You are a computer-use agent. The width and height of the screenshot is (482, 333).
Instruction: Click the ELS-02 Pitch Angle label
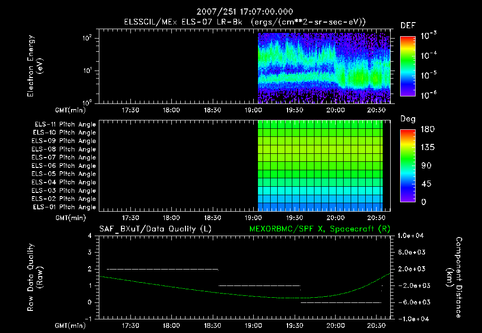pos(64,199)
